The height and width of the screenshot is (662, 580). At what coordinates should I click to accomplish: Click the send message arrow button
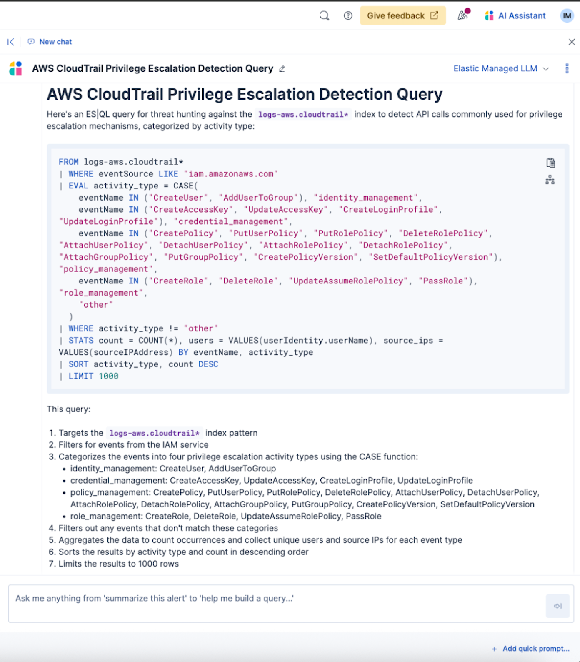pyautogui.click(x=557, y=606)
